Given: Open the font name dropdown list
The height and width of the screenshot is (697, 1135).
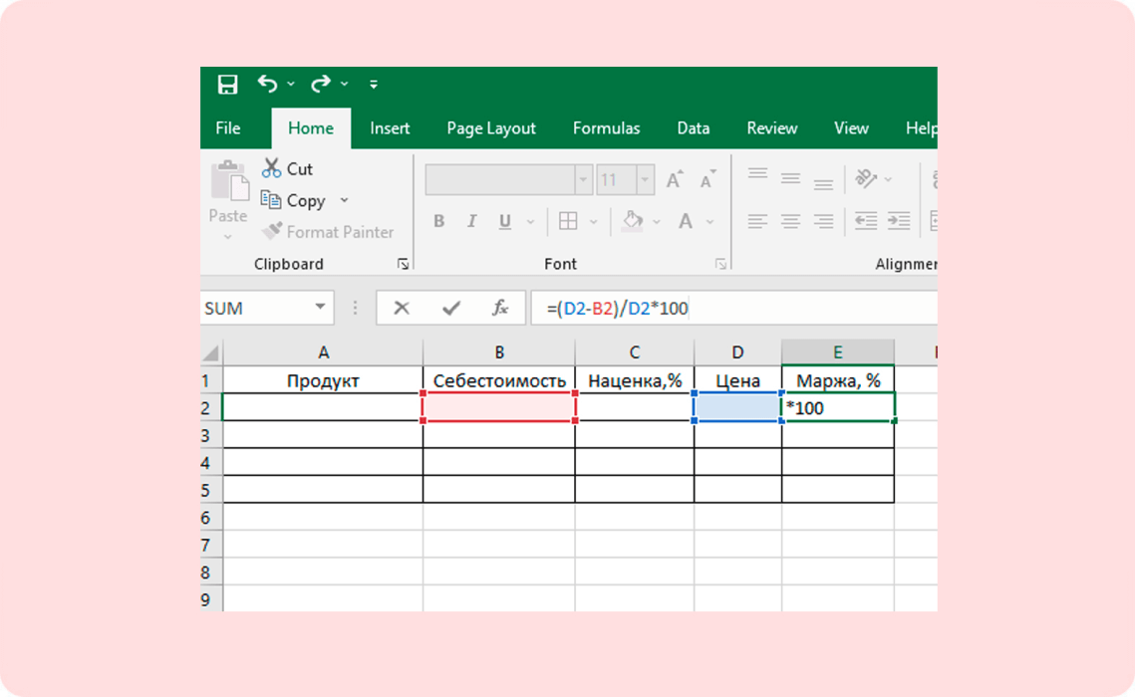Looking at the screenshot, I should [583, 179].
